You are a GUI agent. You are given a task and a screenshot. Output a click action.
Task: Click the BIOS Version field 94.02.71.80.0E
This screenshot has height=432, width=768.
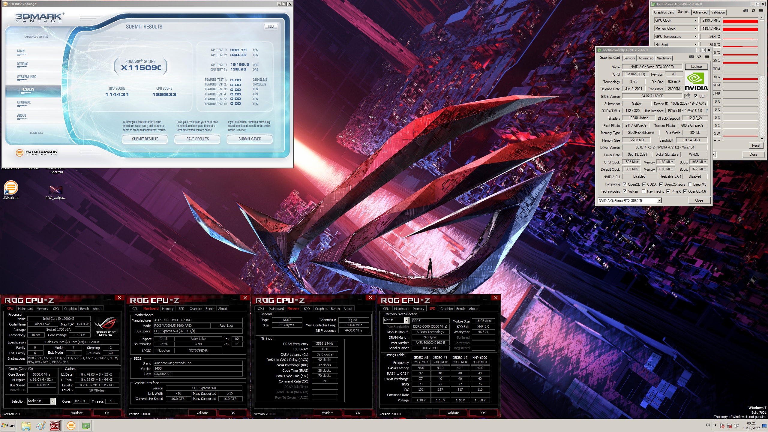[652, 96]
